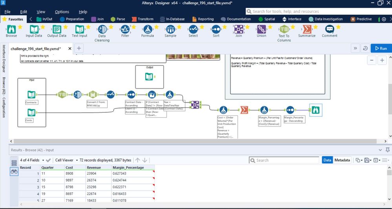
Task: Select the Browse tool in Favorites palette
Action: click(x=11, y=29)
